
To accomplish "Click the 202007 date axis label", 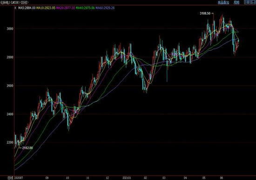I will click(19, 178).
